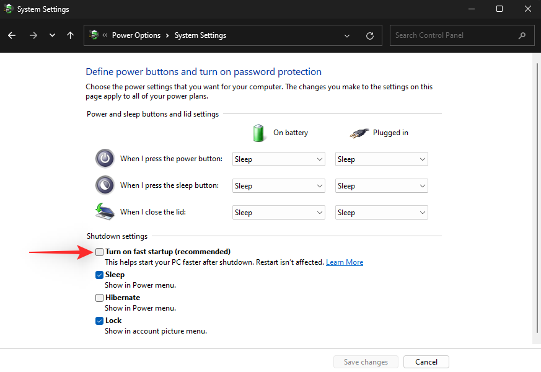541x372 pixels.
Task: Click 'Power and sleep buttons and lid settings' label
Action: click(x=152, y=114)
